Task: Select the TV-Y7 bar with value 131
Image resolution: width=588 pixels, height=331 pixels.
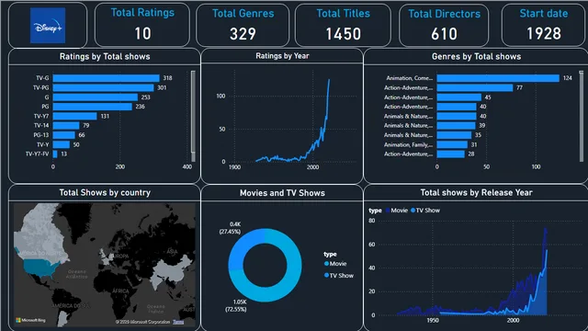Action: pos(74,117)
